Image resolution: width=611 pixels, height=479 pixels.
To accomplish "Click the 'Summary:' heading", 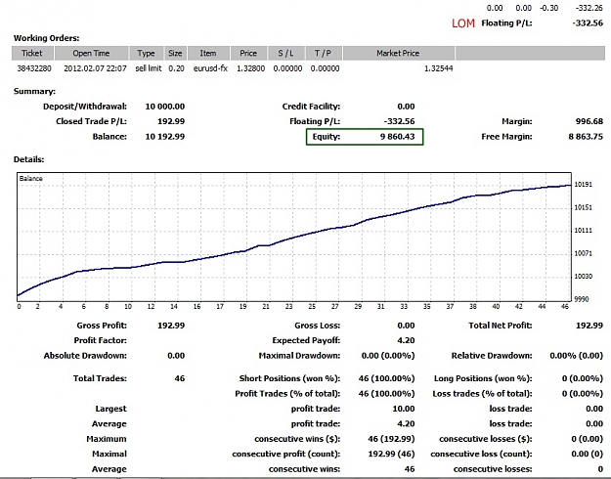I will coord(34,91).
